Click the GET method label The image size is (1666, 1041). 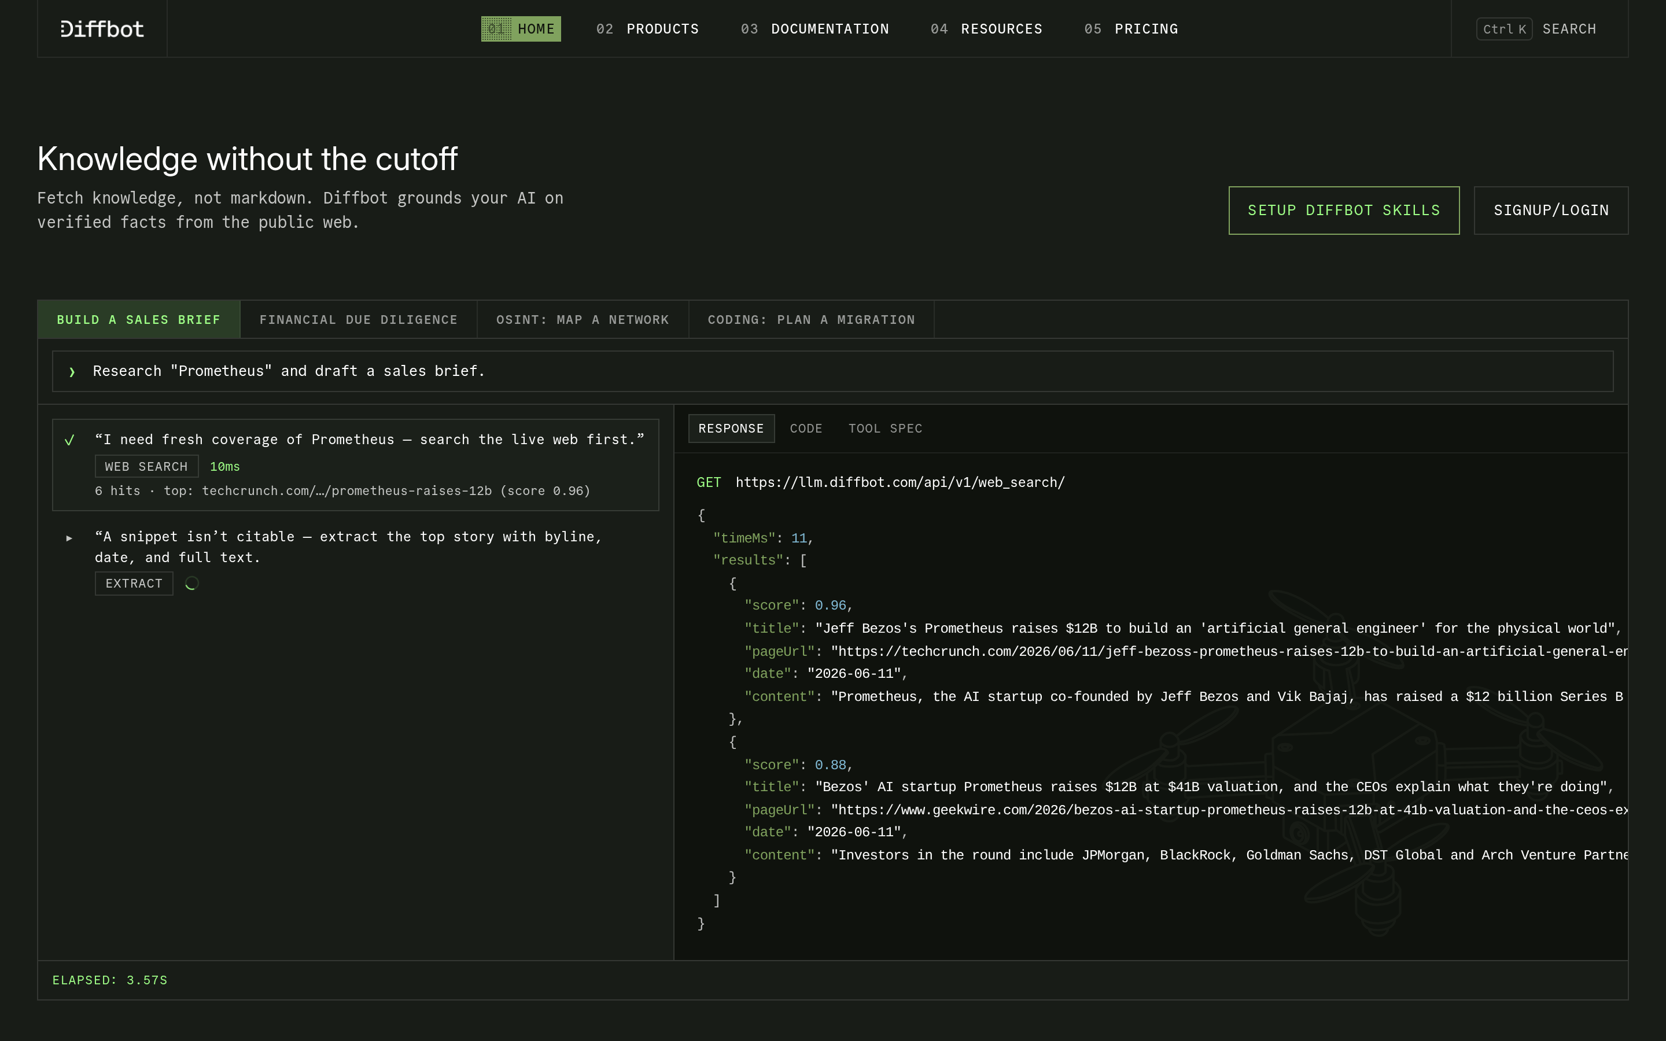click(x=709, y=483)
